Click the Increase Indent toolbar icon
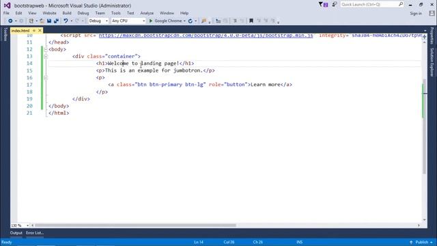Viewport: 437px width, 246px height. 218,21
